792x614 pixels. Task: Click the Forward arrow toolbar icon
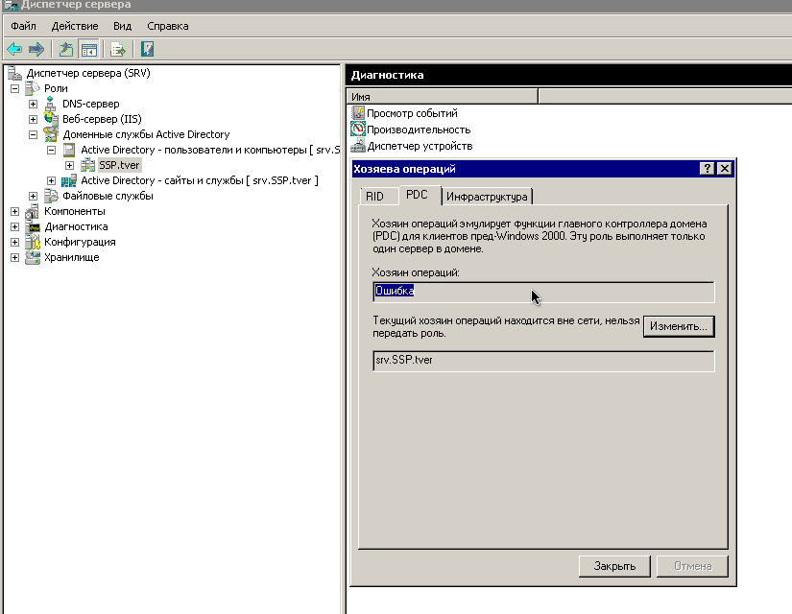(36, 50)
